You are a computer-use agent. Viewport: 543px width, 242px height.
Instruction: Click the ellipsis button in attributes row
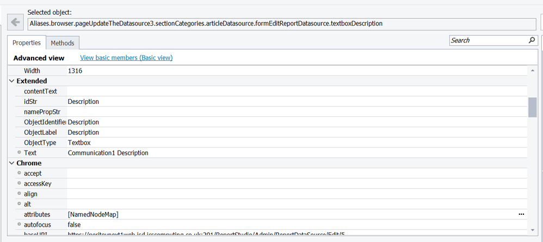[522, 214]
